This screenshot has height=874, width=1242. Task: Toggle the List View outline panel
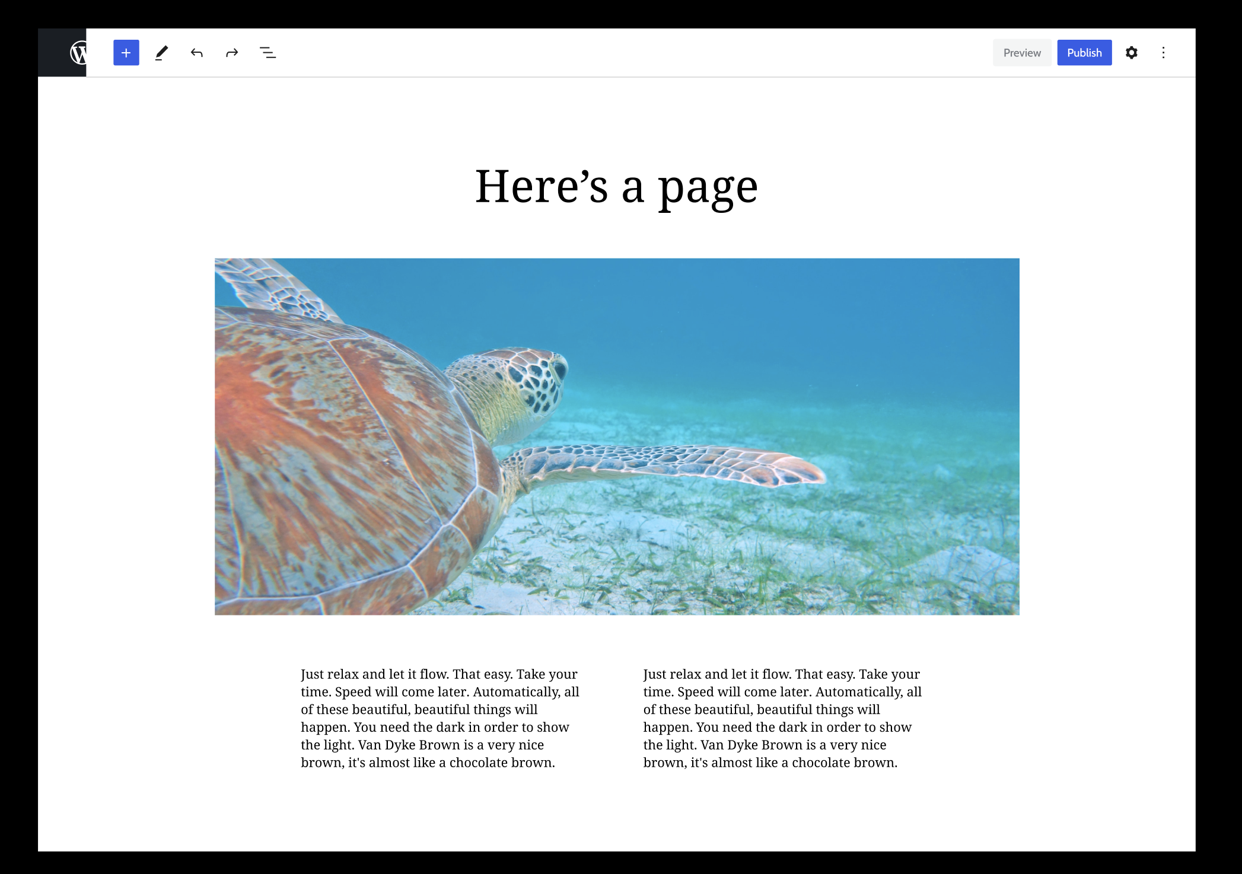267,53
